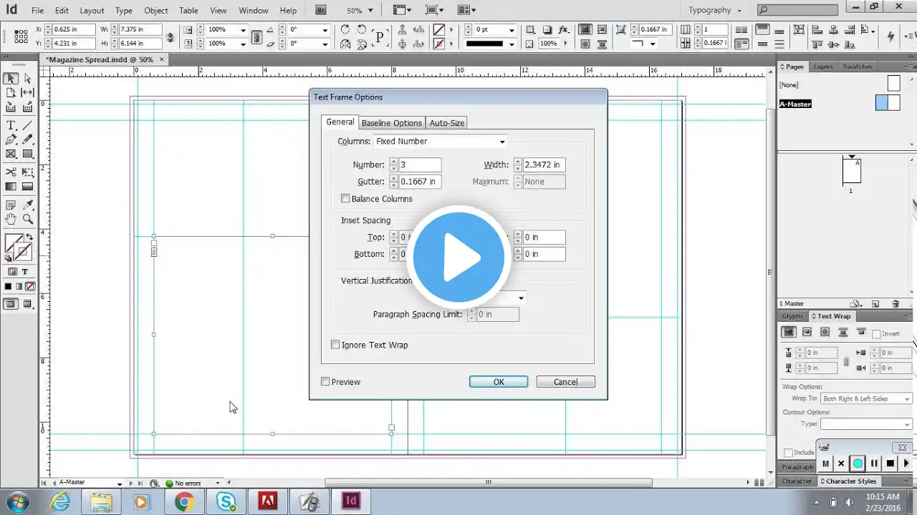Click the Wrap around bounding box icon
Image resolution: width=917 pixels, height=515 pixels.
(807, 333)
